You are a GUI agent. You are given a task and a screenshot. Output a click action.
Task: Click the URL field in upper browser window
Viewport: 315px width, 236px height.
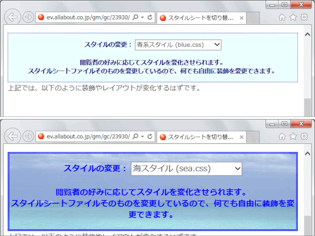(88, 18)
